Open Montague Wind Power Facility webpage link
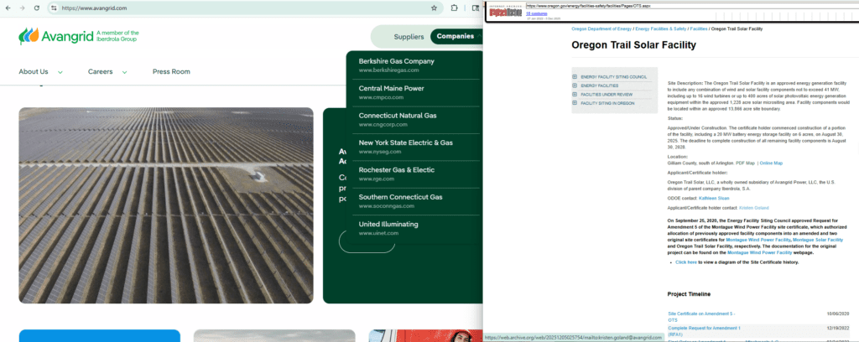The width and height of the screenshot is (859, 342). point(759,253)
